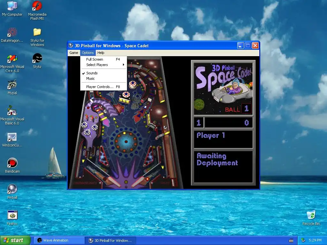
Task: Open Player Controls... from the menu
Action: (104, 87)
